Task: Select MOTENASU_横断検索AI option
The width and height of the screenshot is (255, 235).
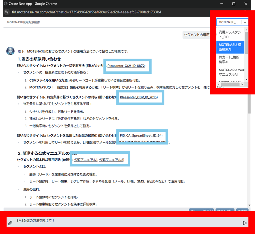Action: tap(230, 47)
